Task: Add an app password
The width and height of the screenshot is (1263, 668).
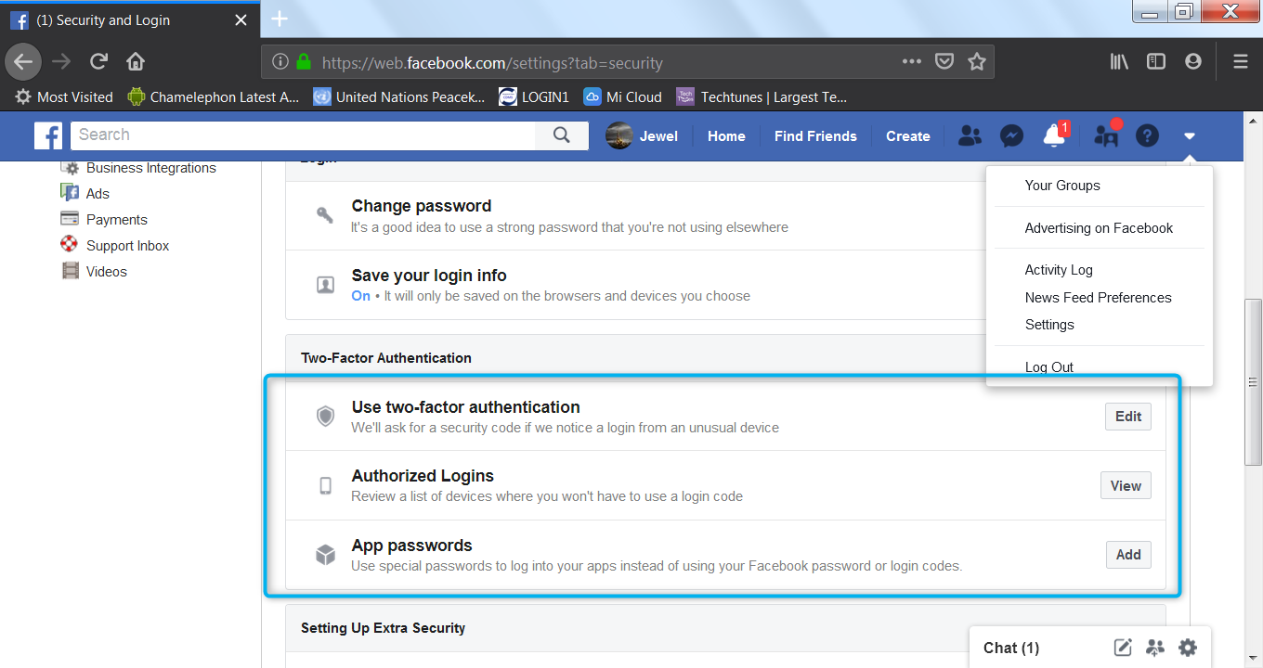Action: pos(1128,555)
